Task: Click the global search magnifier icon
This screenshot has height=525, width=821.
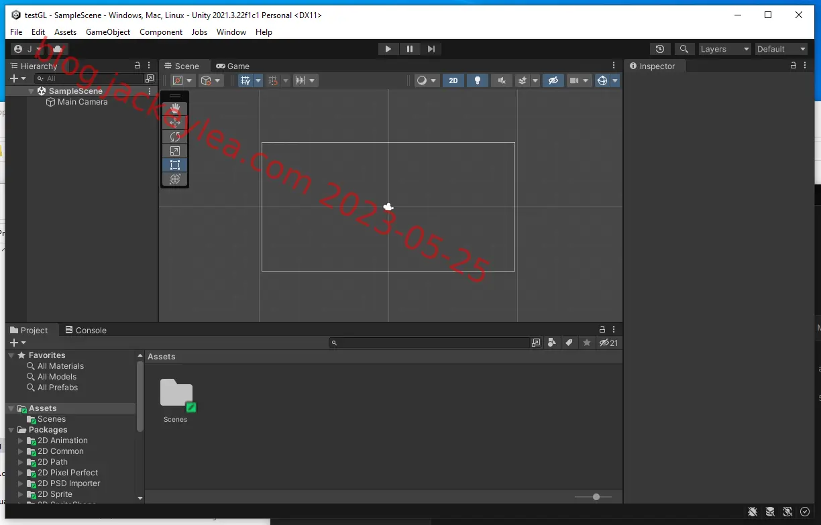Action: [x=683, y=49]
